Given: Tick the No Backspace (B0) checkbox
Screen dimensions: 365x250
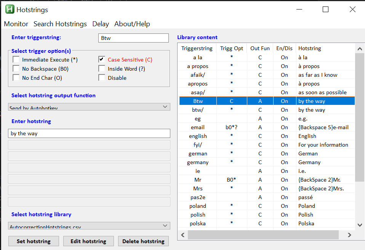Looking at the screenshot, I should point(16,69).
